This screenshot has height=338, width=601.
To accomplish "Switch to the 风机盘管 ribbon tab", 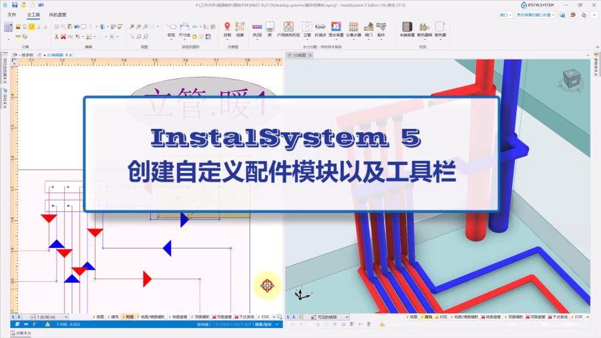I will click(58, 14).
